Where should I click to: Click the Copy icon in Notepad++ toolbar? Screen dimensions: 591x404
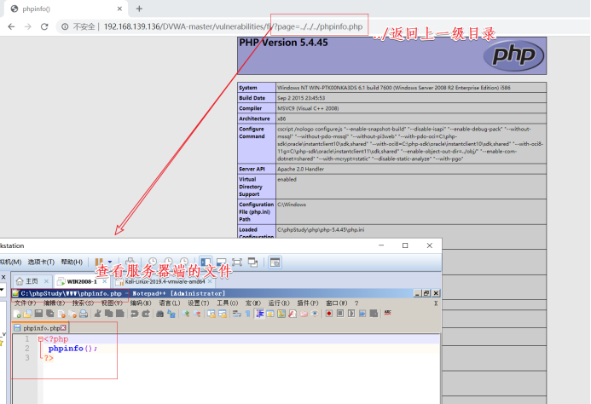109,314
